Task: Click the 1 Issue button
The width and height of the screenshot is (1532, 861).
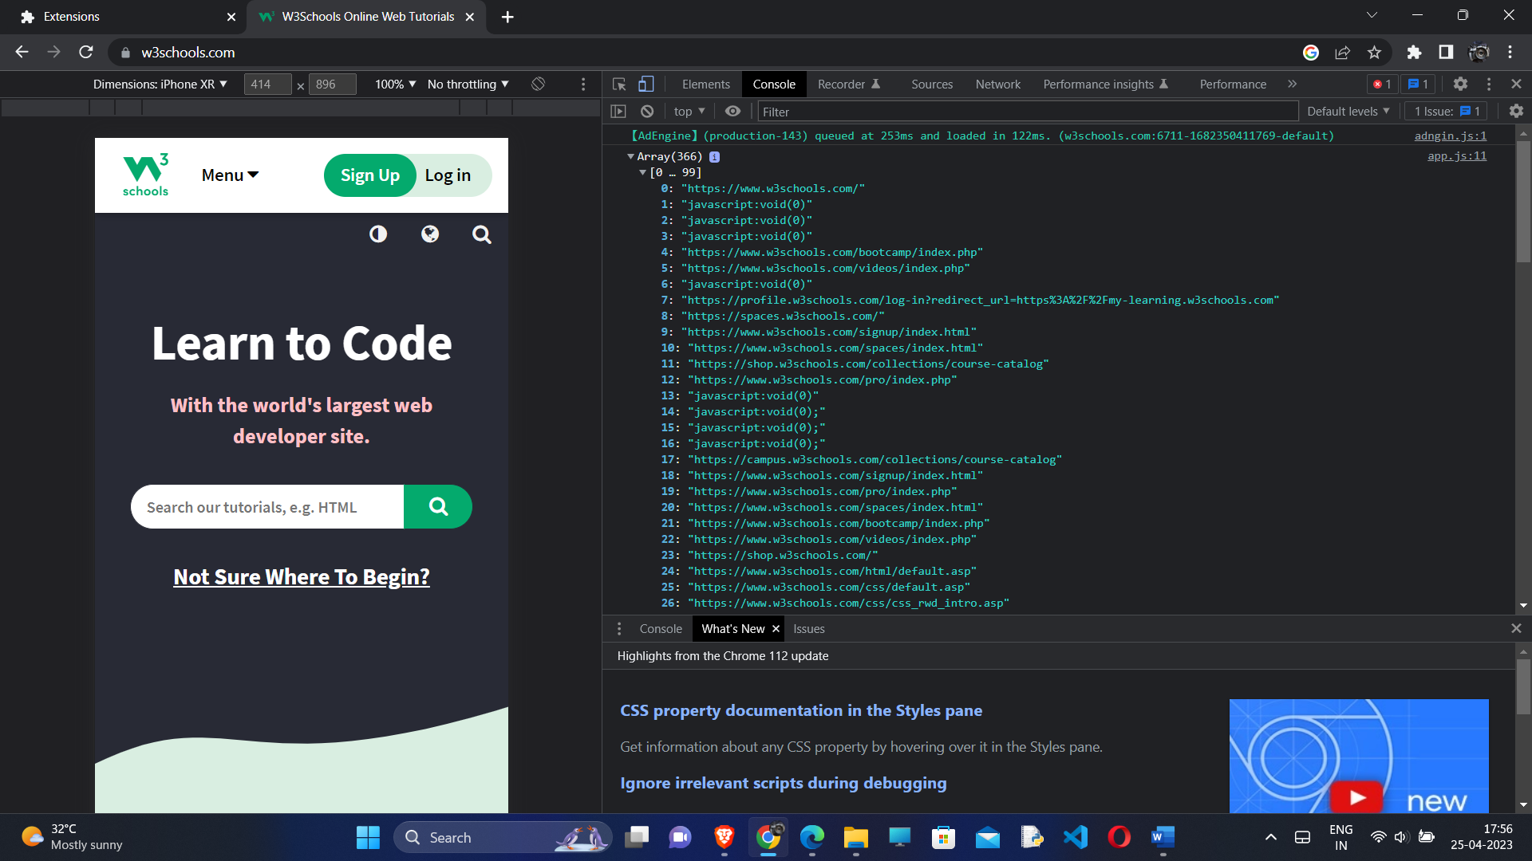Action: pyautogui.click(x=1447, y=112)
